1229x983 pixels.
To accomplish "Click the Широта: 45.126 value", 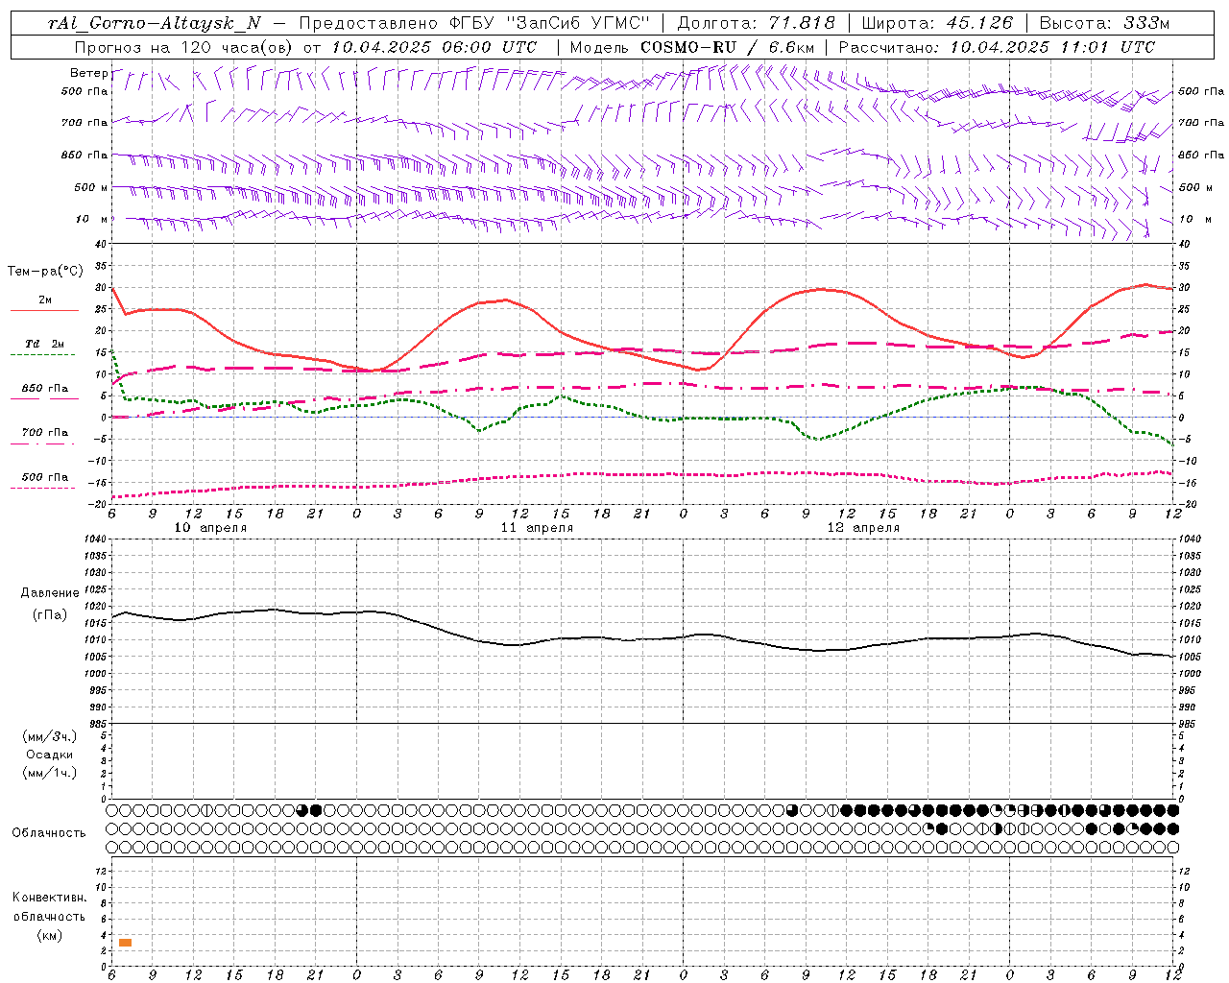I will (937, 24).
